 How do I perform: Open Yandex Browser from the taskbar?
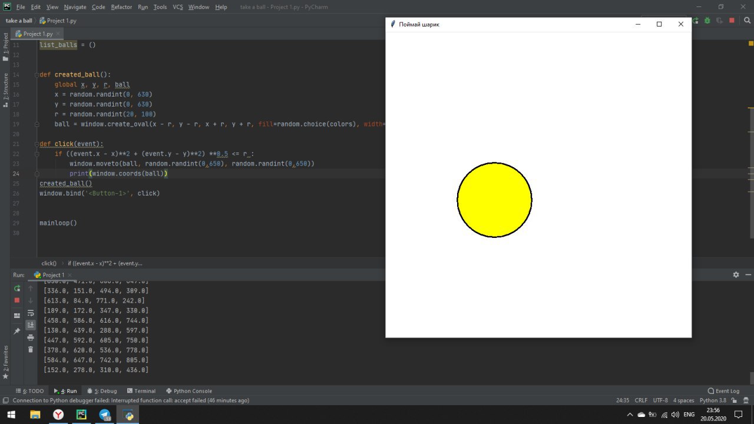(58, 415)
